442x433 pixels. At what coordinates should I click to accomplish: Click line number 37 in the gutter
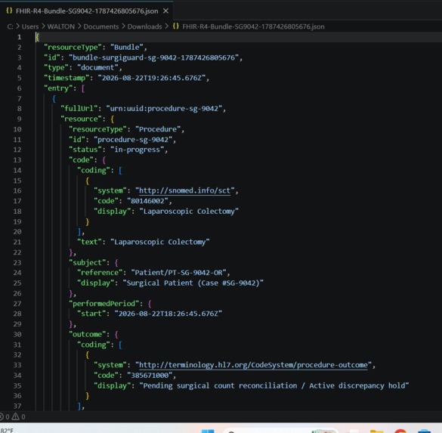17,406
